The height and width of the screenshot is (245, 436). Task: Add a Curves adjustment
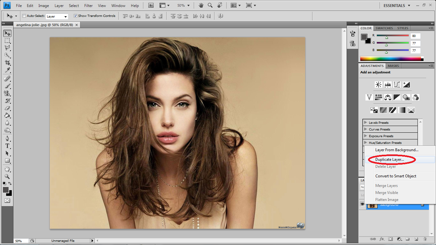pyautogui.click(x=397, y=85)
